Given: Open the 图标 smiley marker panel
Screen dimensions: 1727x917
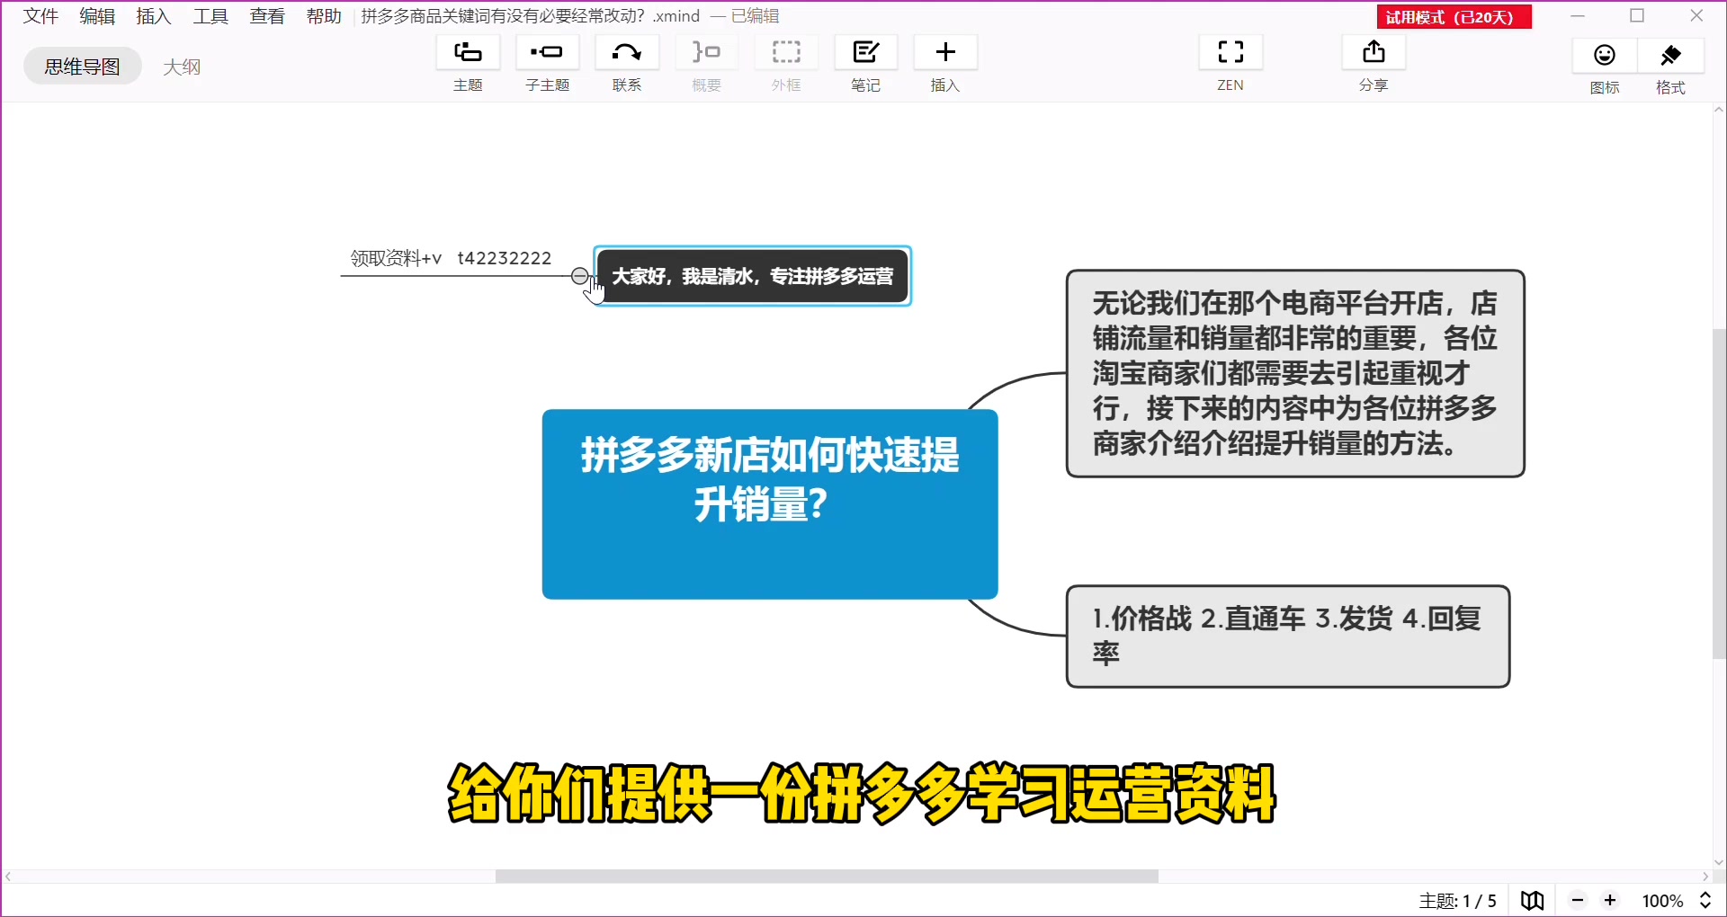Looking at the screenshot, I should coord(1605,55).
